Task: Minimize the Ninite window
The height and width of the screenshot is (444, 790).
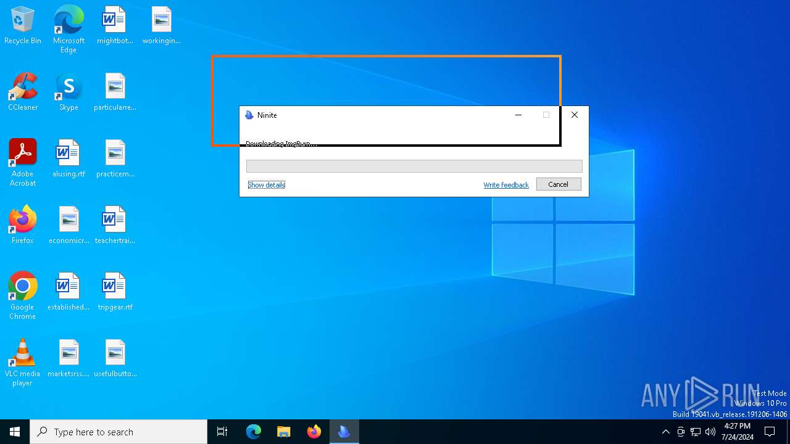Action: (518, 115)
